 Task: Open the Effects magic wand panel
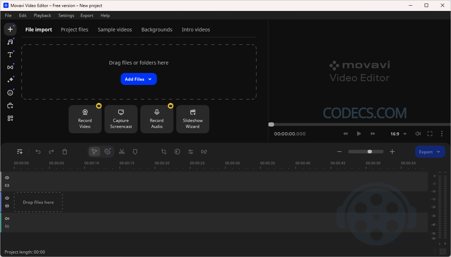10,80
